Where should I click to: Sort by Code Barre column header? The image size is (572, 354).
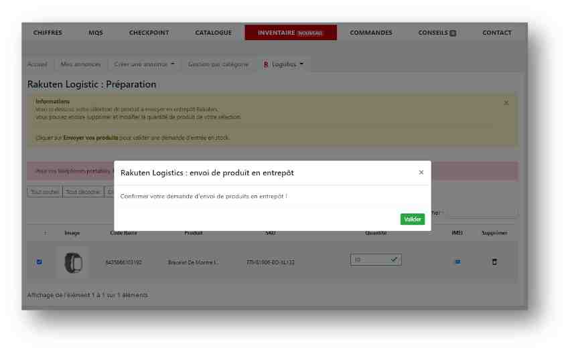click(123, 233)
